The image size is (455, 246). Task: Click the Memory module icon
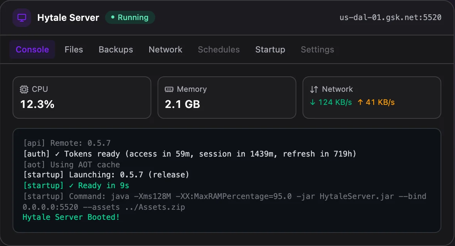[169, 89]
